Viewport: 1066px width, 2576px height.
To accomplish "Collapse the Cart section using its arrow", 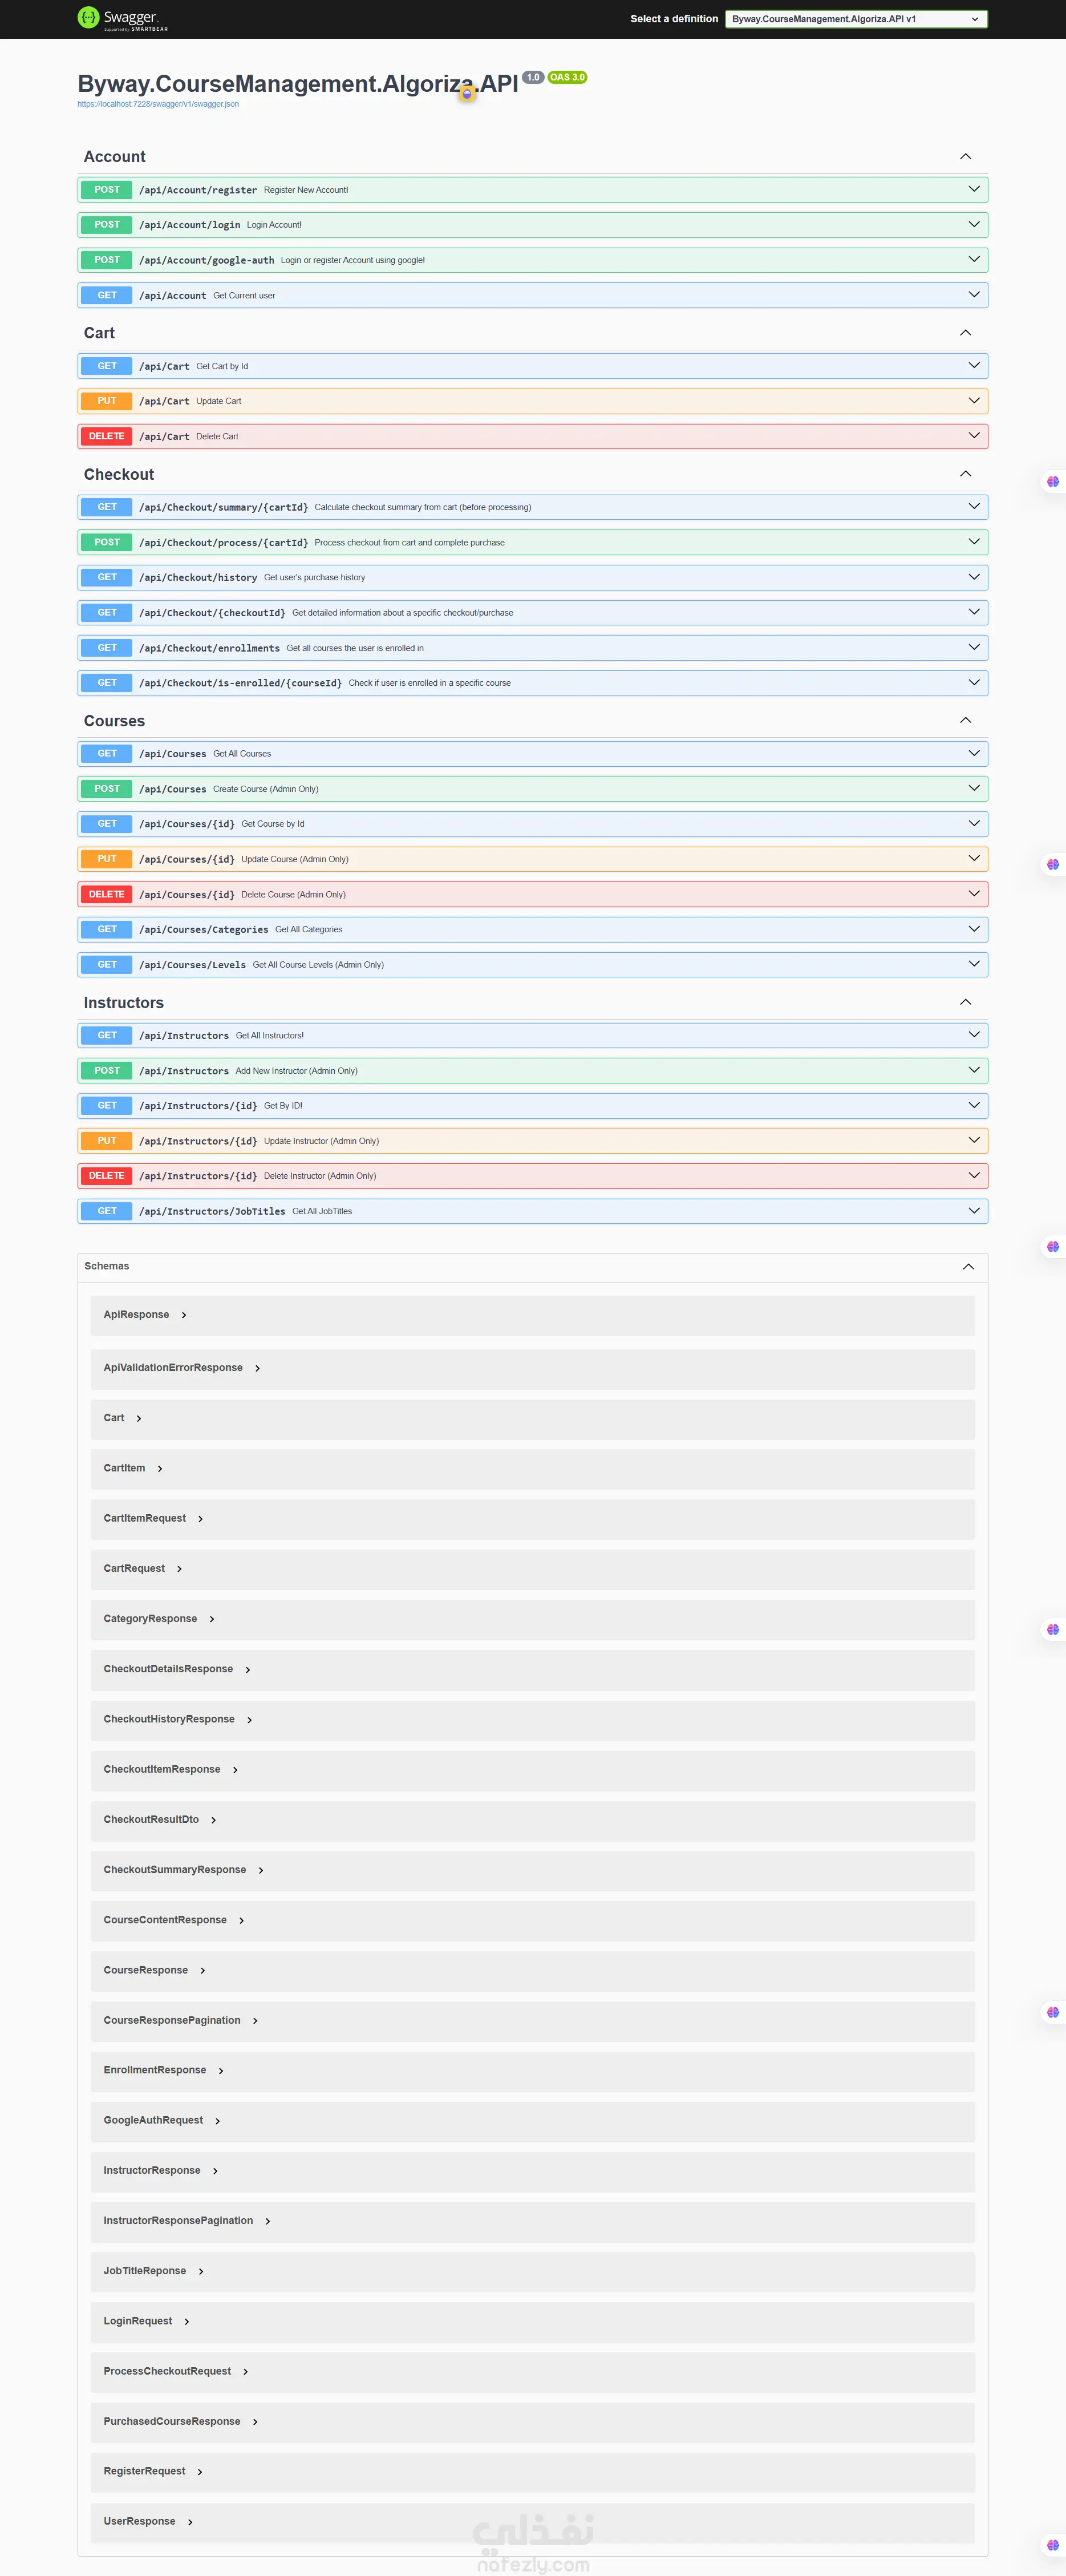I will pos(965,333).
